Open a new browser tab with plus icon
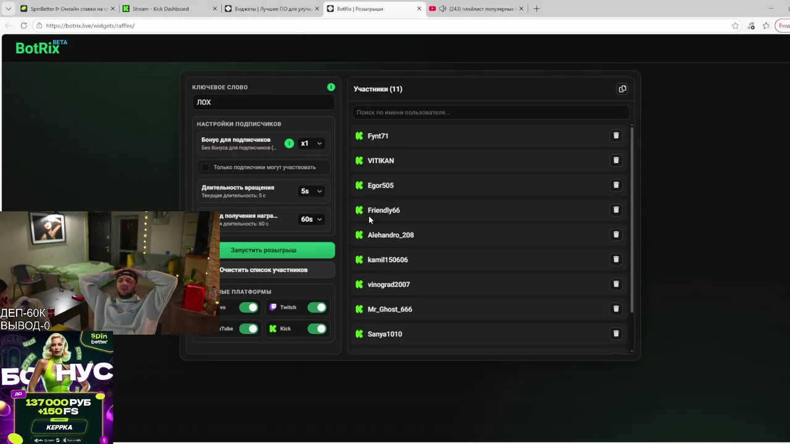The height and width of the screenshot is (444, 790). tap(536, 9)
